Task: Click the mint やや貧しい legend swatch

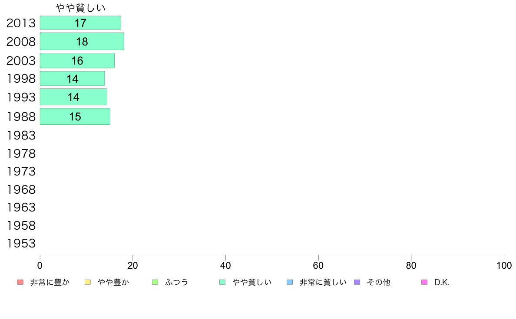Action: [x=222, y=282]
